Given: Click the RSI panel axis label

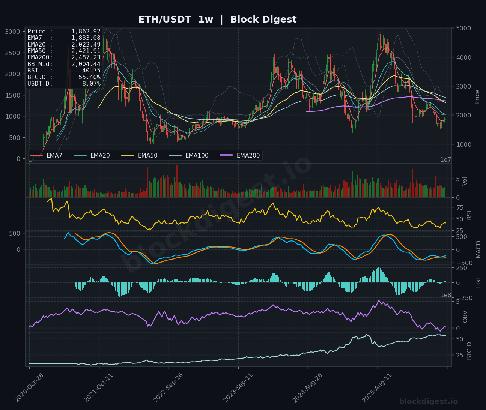Looking at the screenshot, I should (469, 215).
